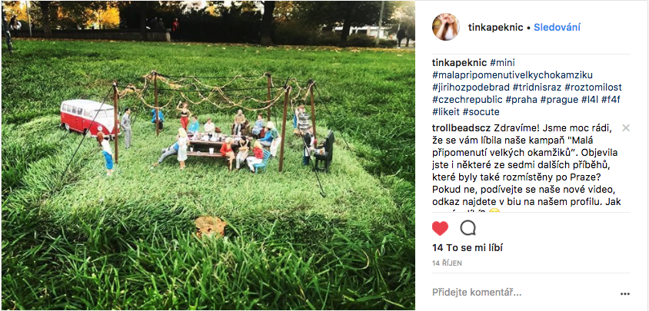Open tinkapeknic profile avatar picture

tap(445, 27)
